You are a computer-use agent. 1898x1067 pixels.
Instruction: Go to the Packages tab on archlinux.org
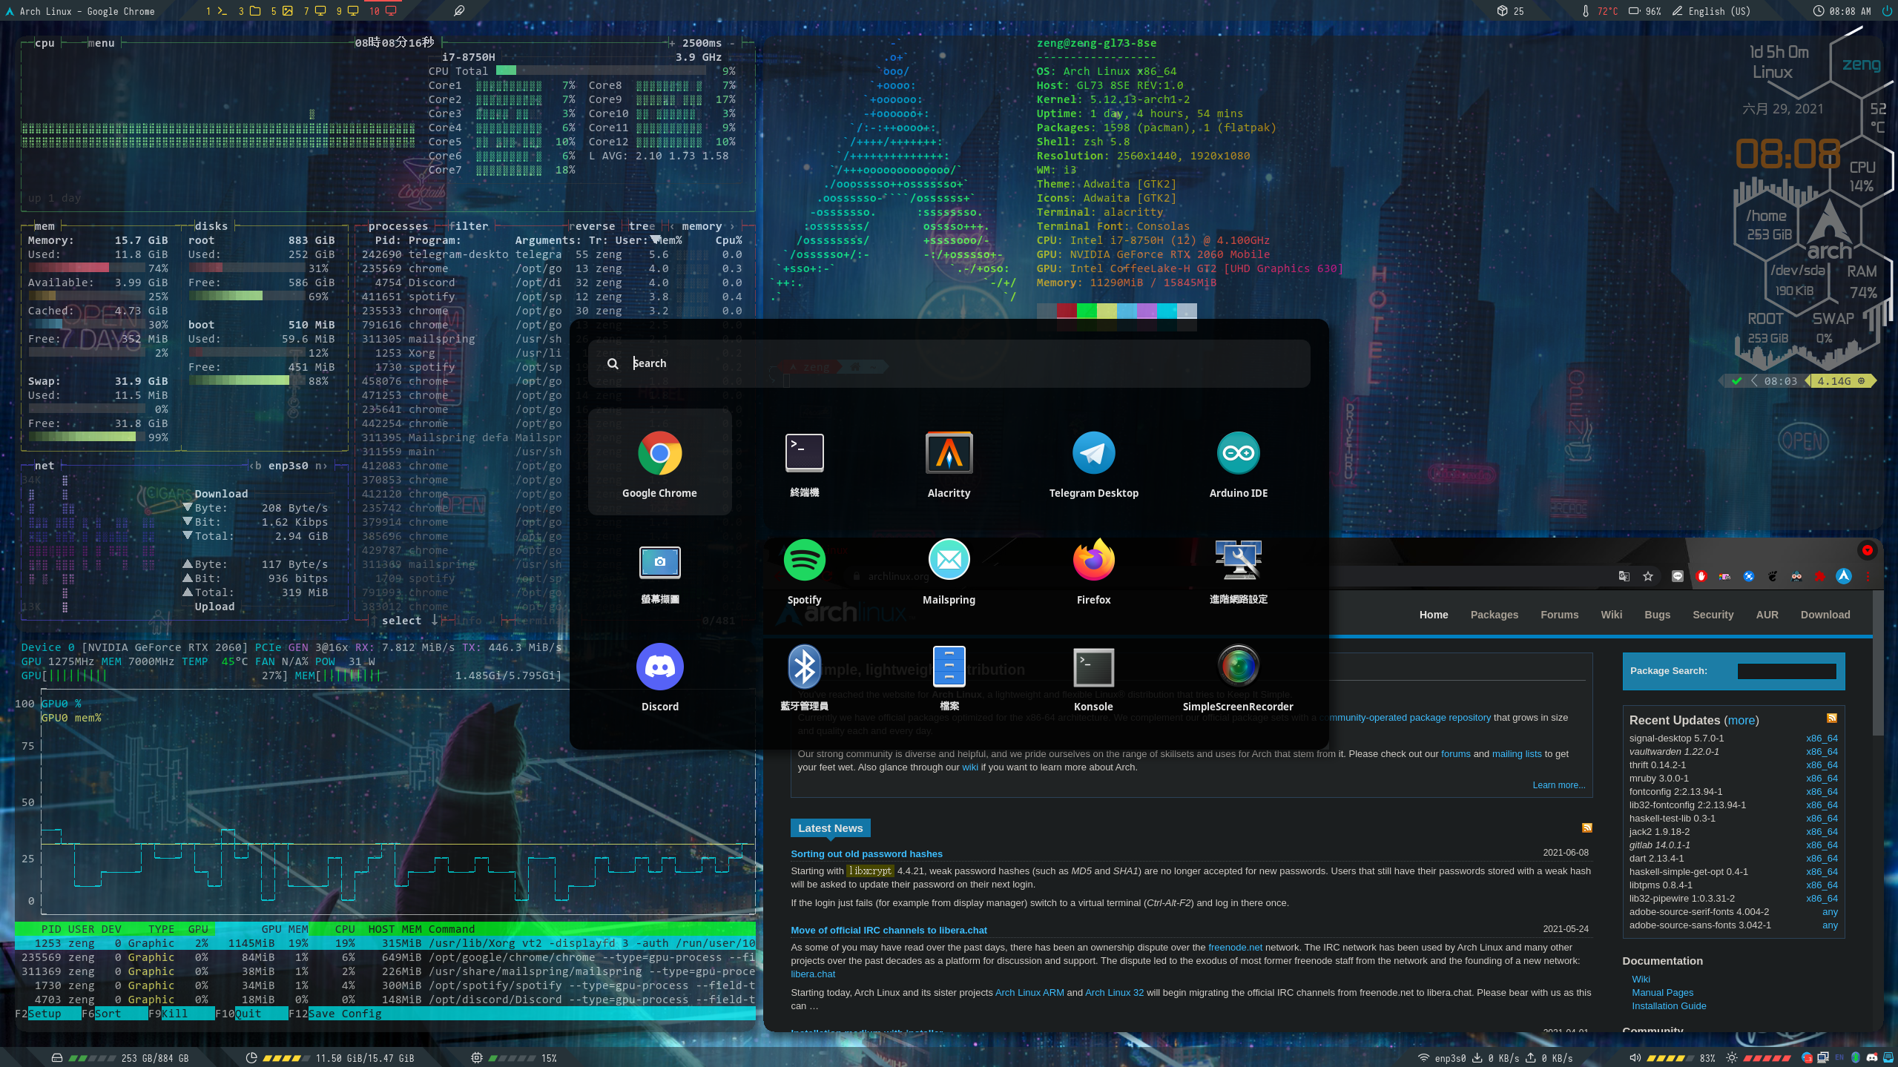pyautogui.click(x=1494, y=615)
